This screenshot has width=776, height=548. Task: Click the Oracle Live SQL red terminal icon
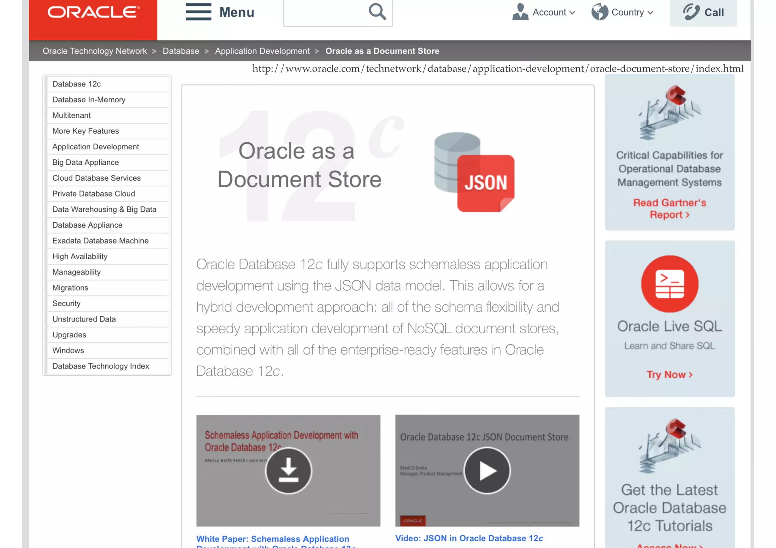pos(670,284)
